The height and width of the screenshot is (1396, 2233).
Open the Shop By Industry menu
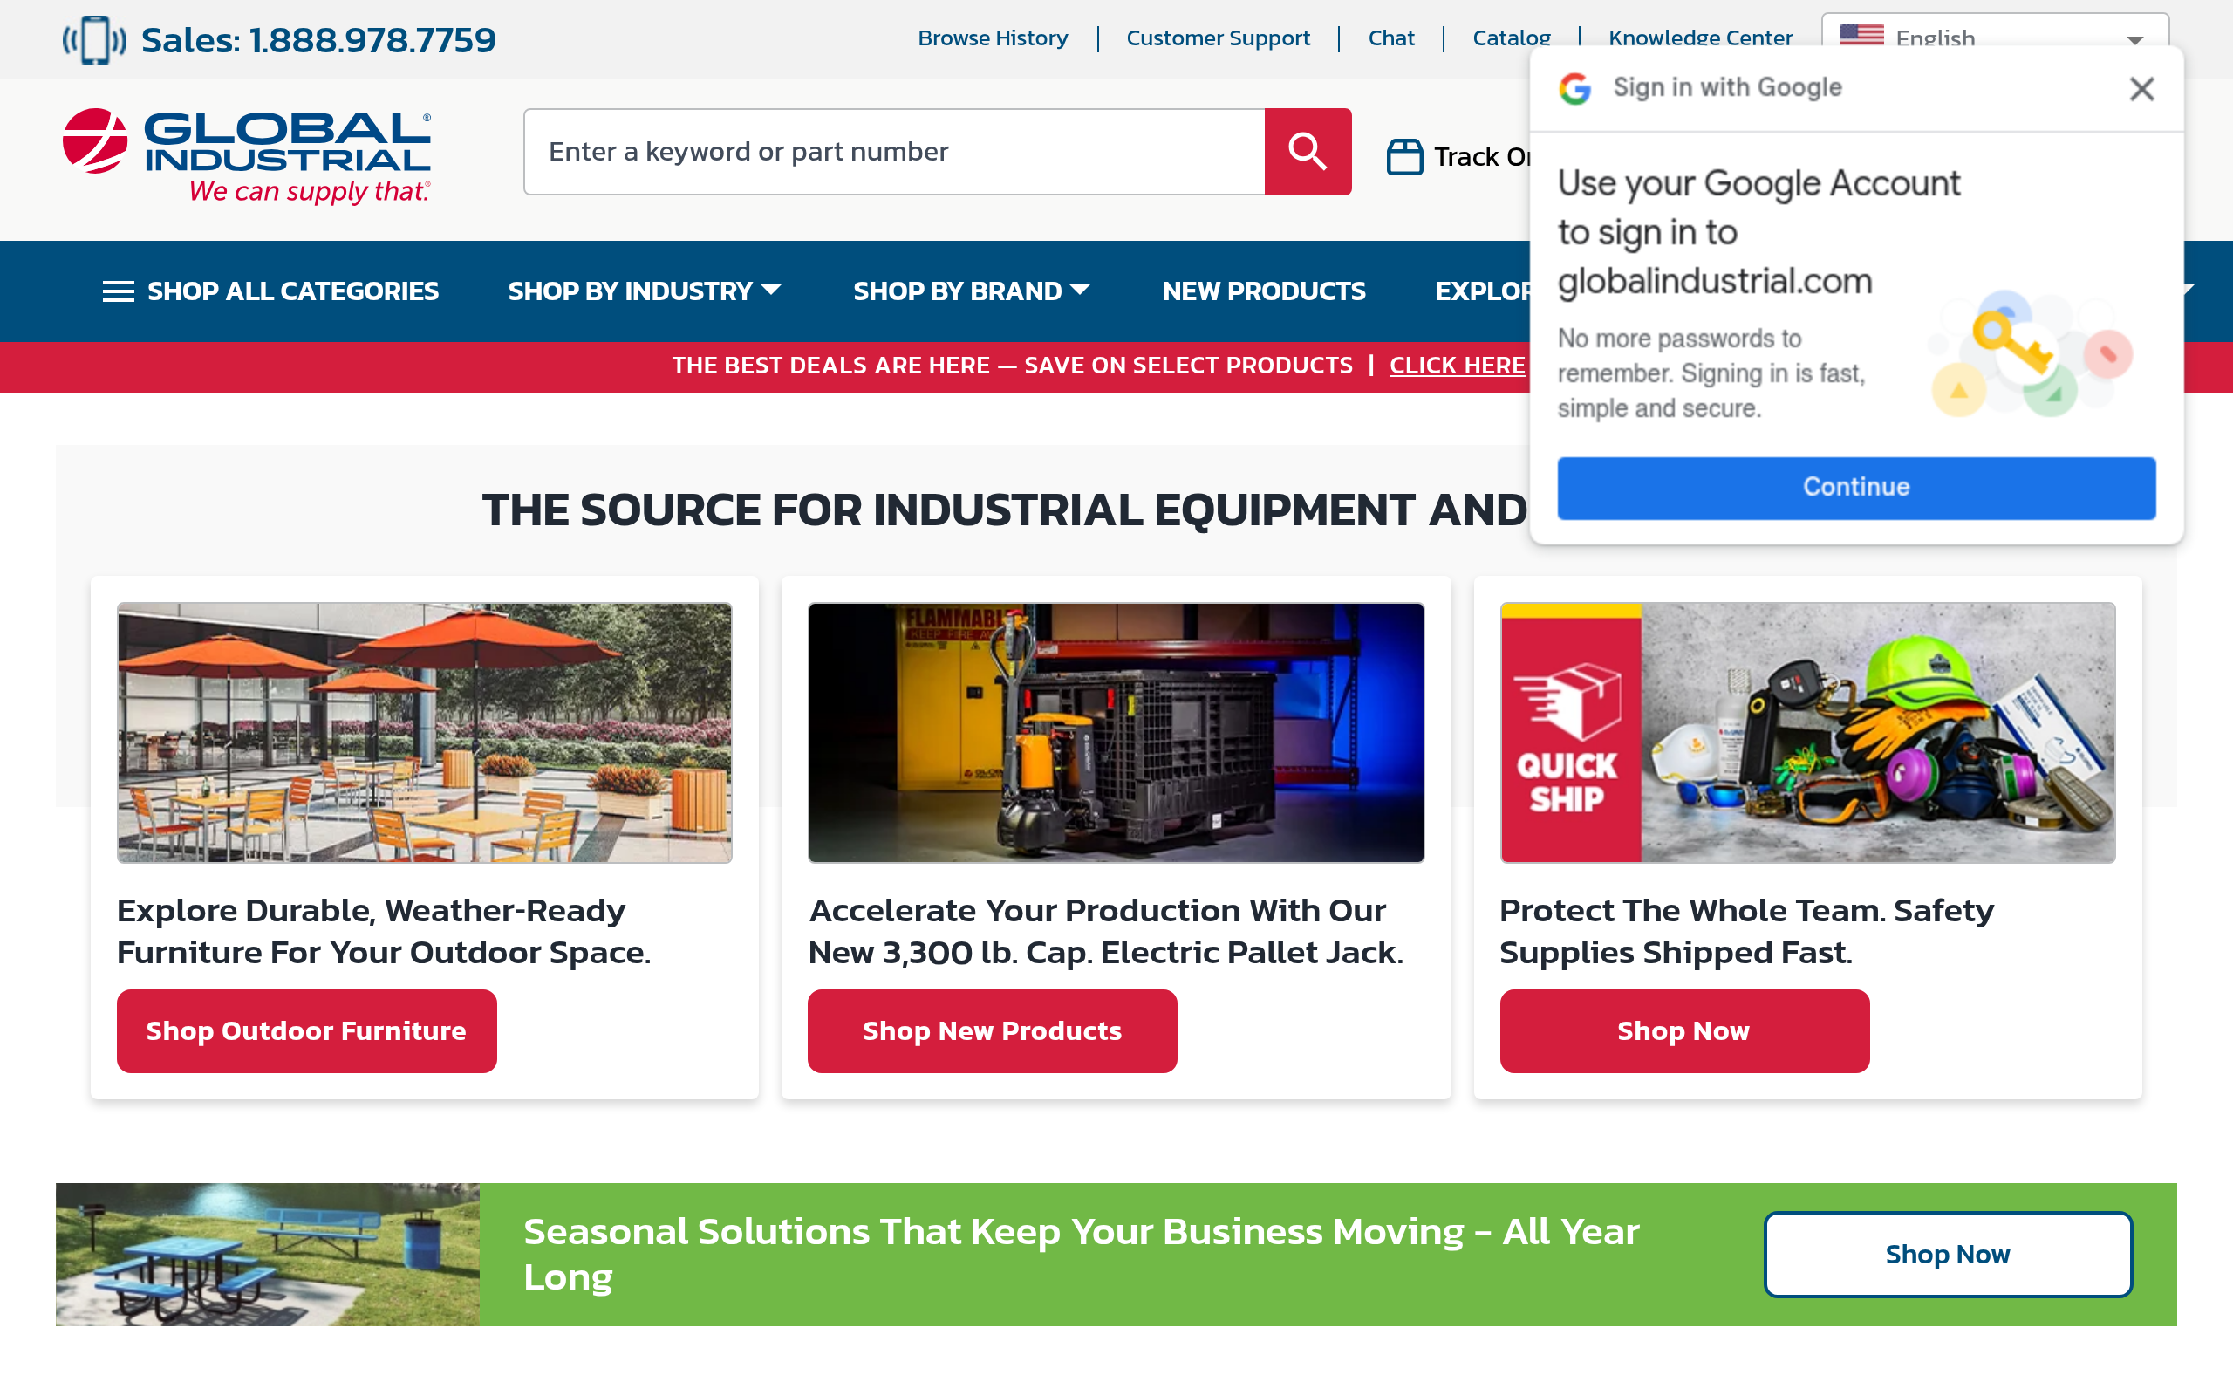(644, 291)
